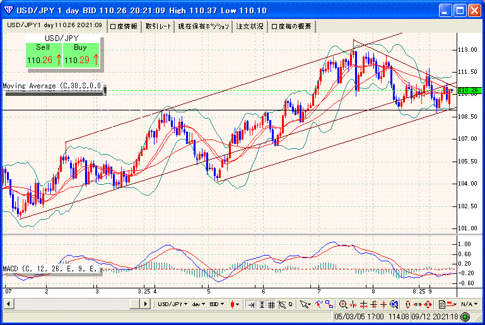Toggle the vertical autoscale icon
This screenshot has height=325, width=485.
coord(262,305)
